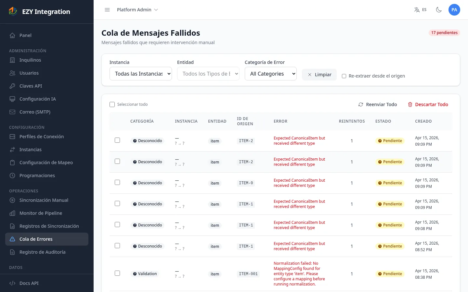The image size is (468, 292).
Task: Click the Configuración IA monitor icon
Action: pyautogui.click(x=12, y=99)
